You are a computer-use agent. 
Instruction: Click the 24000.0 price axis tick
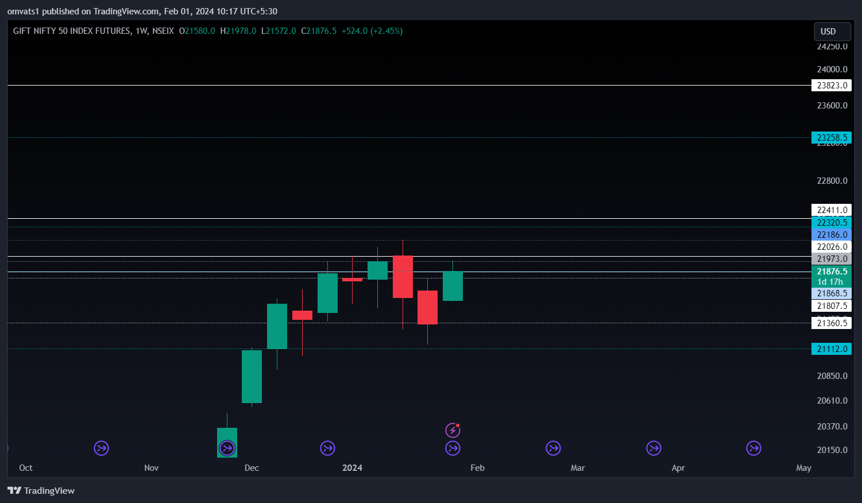pyautogui.click(x=832, y=69)
